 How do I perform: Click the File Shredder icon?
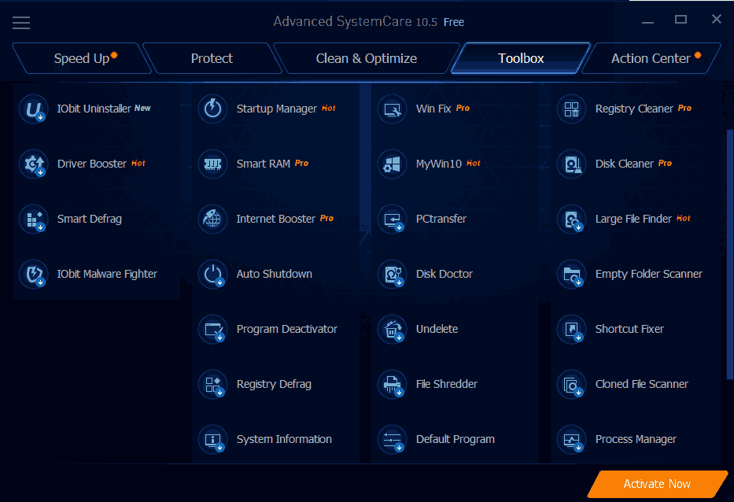pos(393,385)
